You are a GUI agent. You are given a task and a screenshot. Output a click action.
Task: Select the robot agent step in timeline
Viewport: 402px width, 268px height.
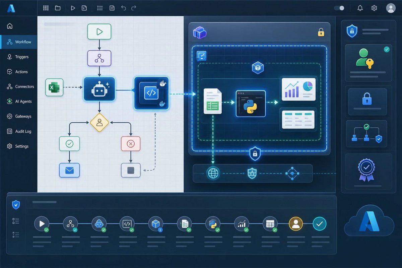point(99,224)
